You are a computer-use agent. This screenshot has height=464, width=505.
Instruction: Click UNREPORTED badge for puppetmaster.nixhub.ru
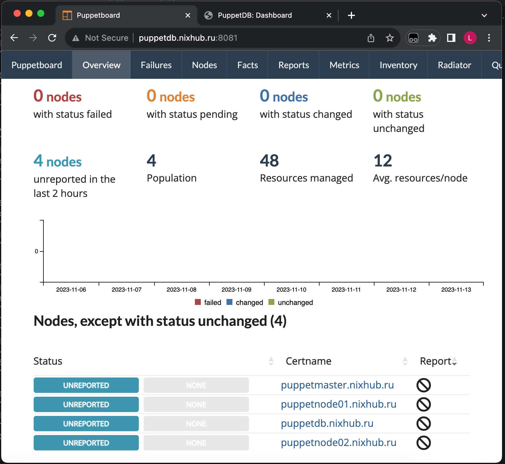(x=86, y=385)
